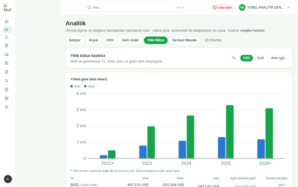This screenshot has width=298, height=187.
Task: Select the Yıllık Bütçe tab
Action: (156, 40)
